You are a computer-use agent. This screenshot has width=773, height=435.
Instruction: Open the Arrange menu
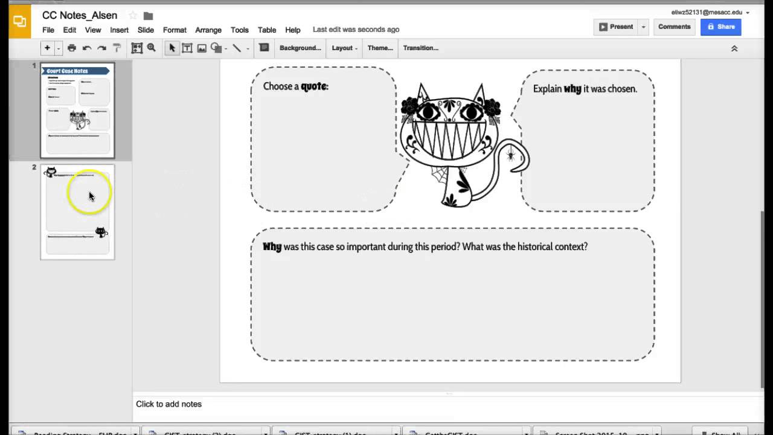(x=208, y=30)
